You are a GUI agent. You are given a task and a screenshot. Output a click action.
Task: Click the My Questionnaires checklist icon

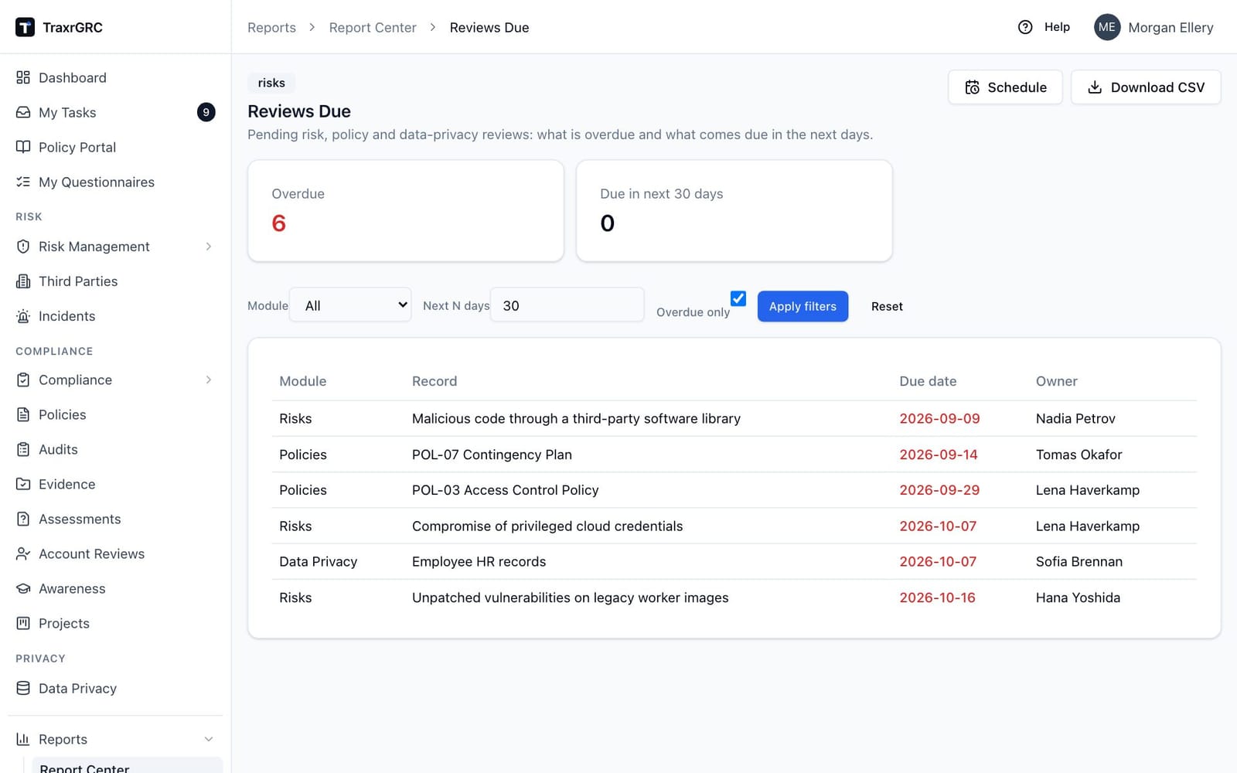[x=23, y=182]
